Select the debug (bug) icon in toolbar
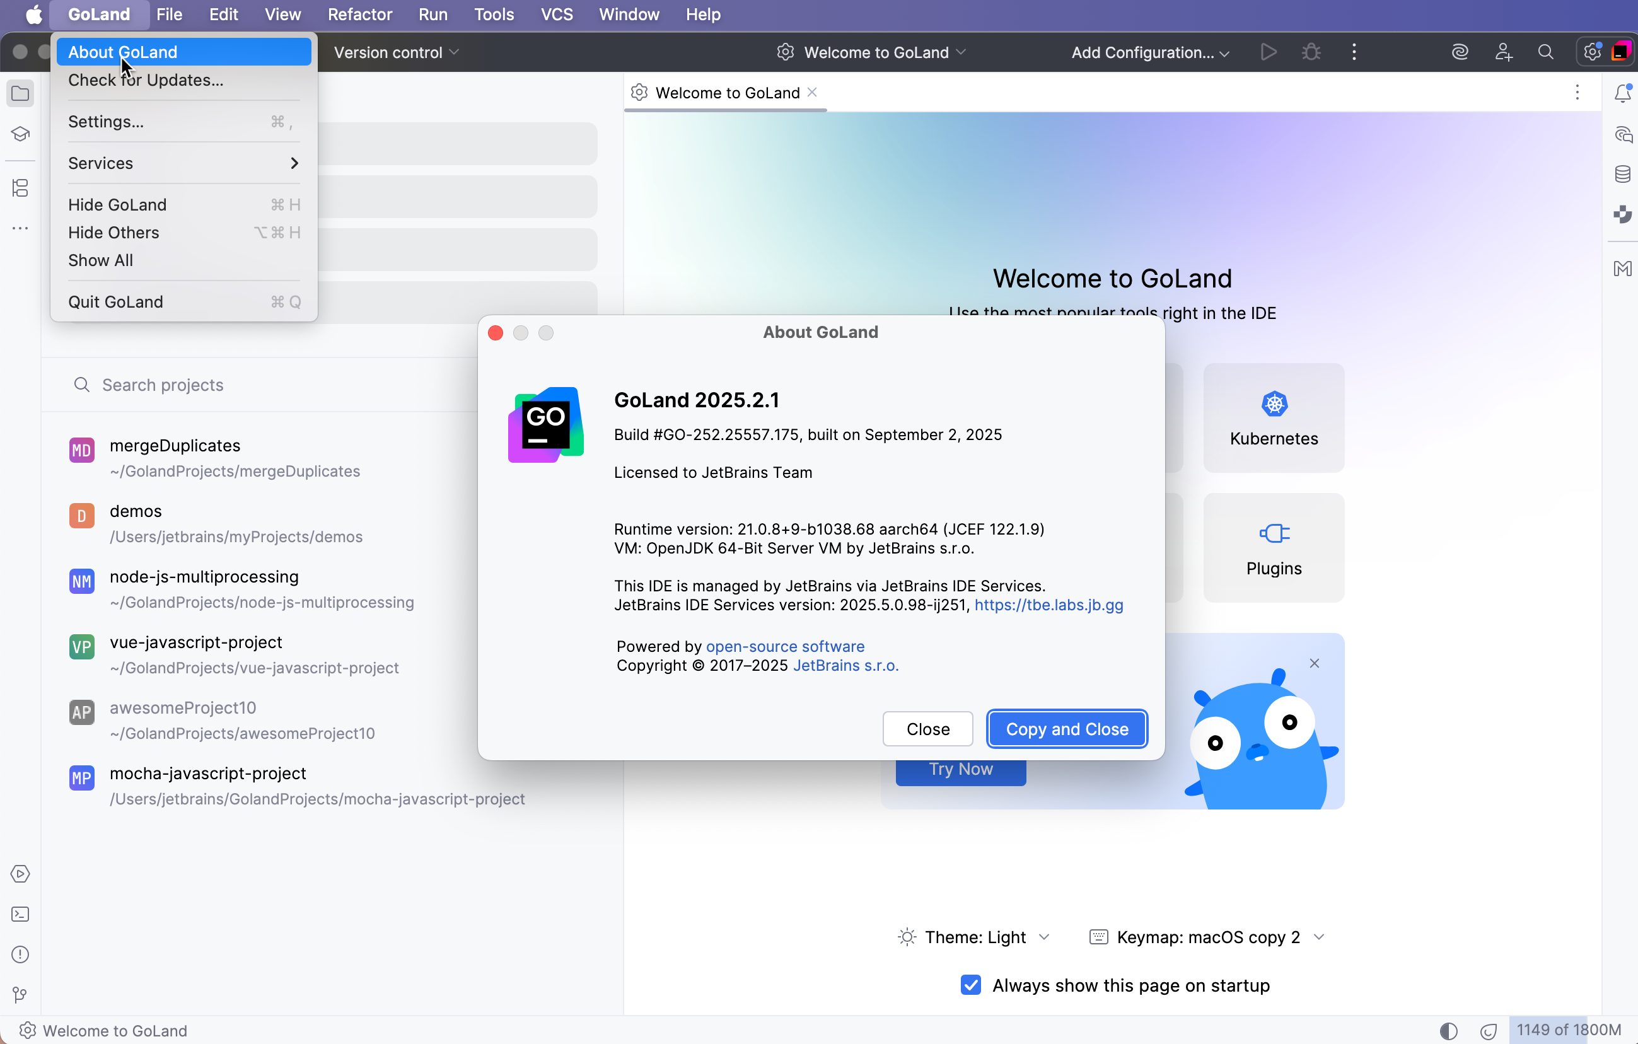The height and width of the screenshot is (1044, 1638). point(1310,52)
